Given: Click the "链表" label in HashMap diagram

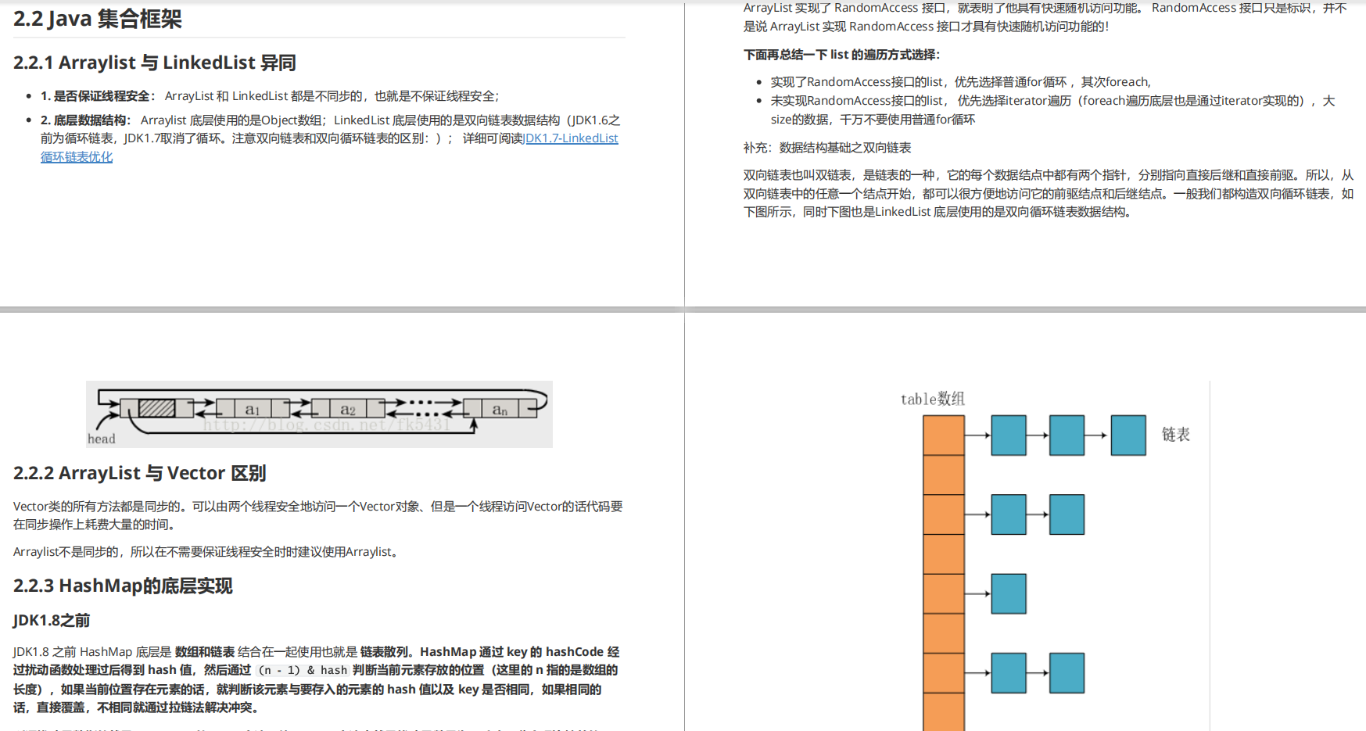Looking at the screenshot, I should pos(1176,435).
